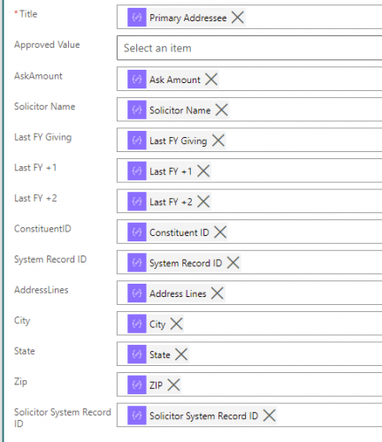Viewport: 382px width, 442px height.
Task: Open the Approved Value item dropdown
Action: click(x=249, y=48)
